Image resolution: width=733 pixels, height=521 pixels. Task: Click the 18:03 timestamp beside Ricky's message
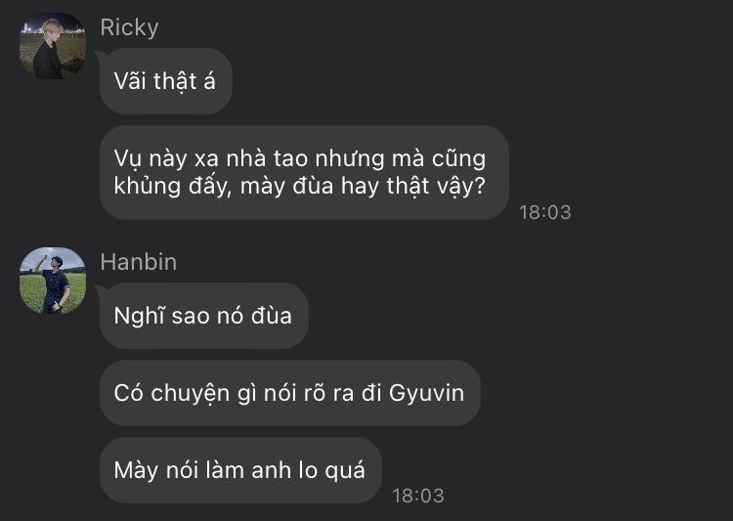(x=545, y=212)
